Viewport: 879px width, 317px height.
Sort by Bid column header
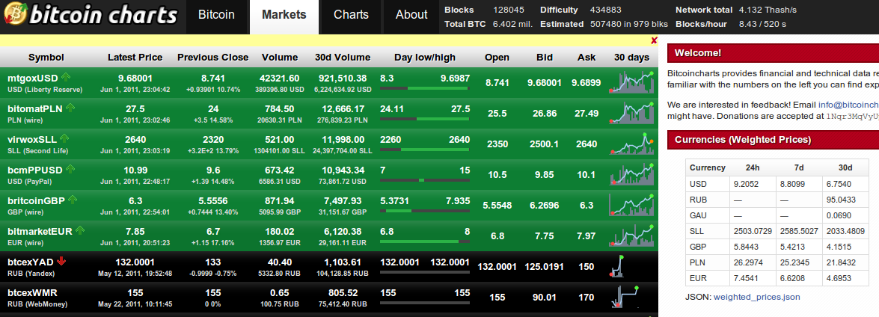[x=545, y=57]
